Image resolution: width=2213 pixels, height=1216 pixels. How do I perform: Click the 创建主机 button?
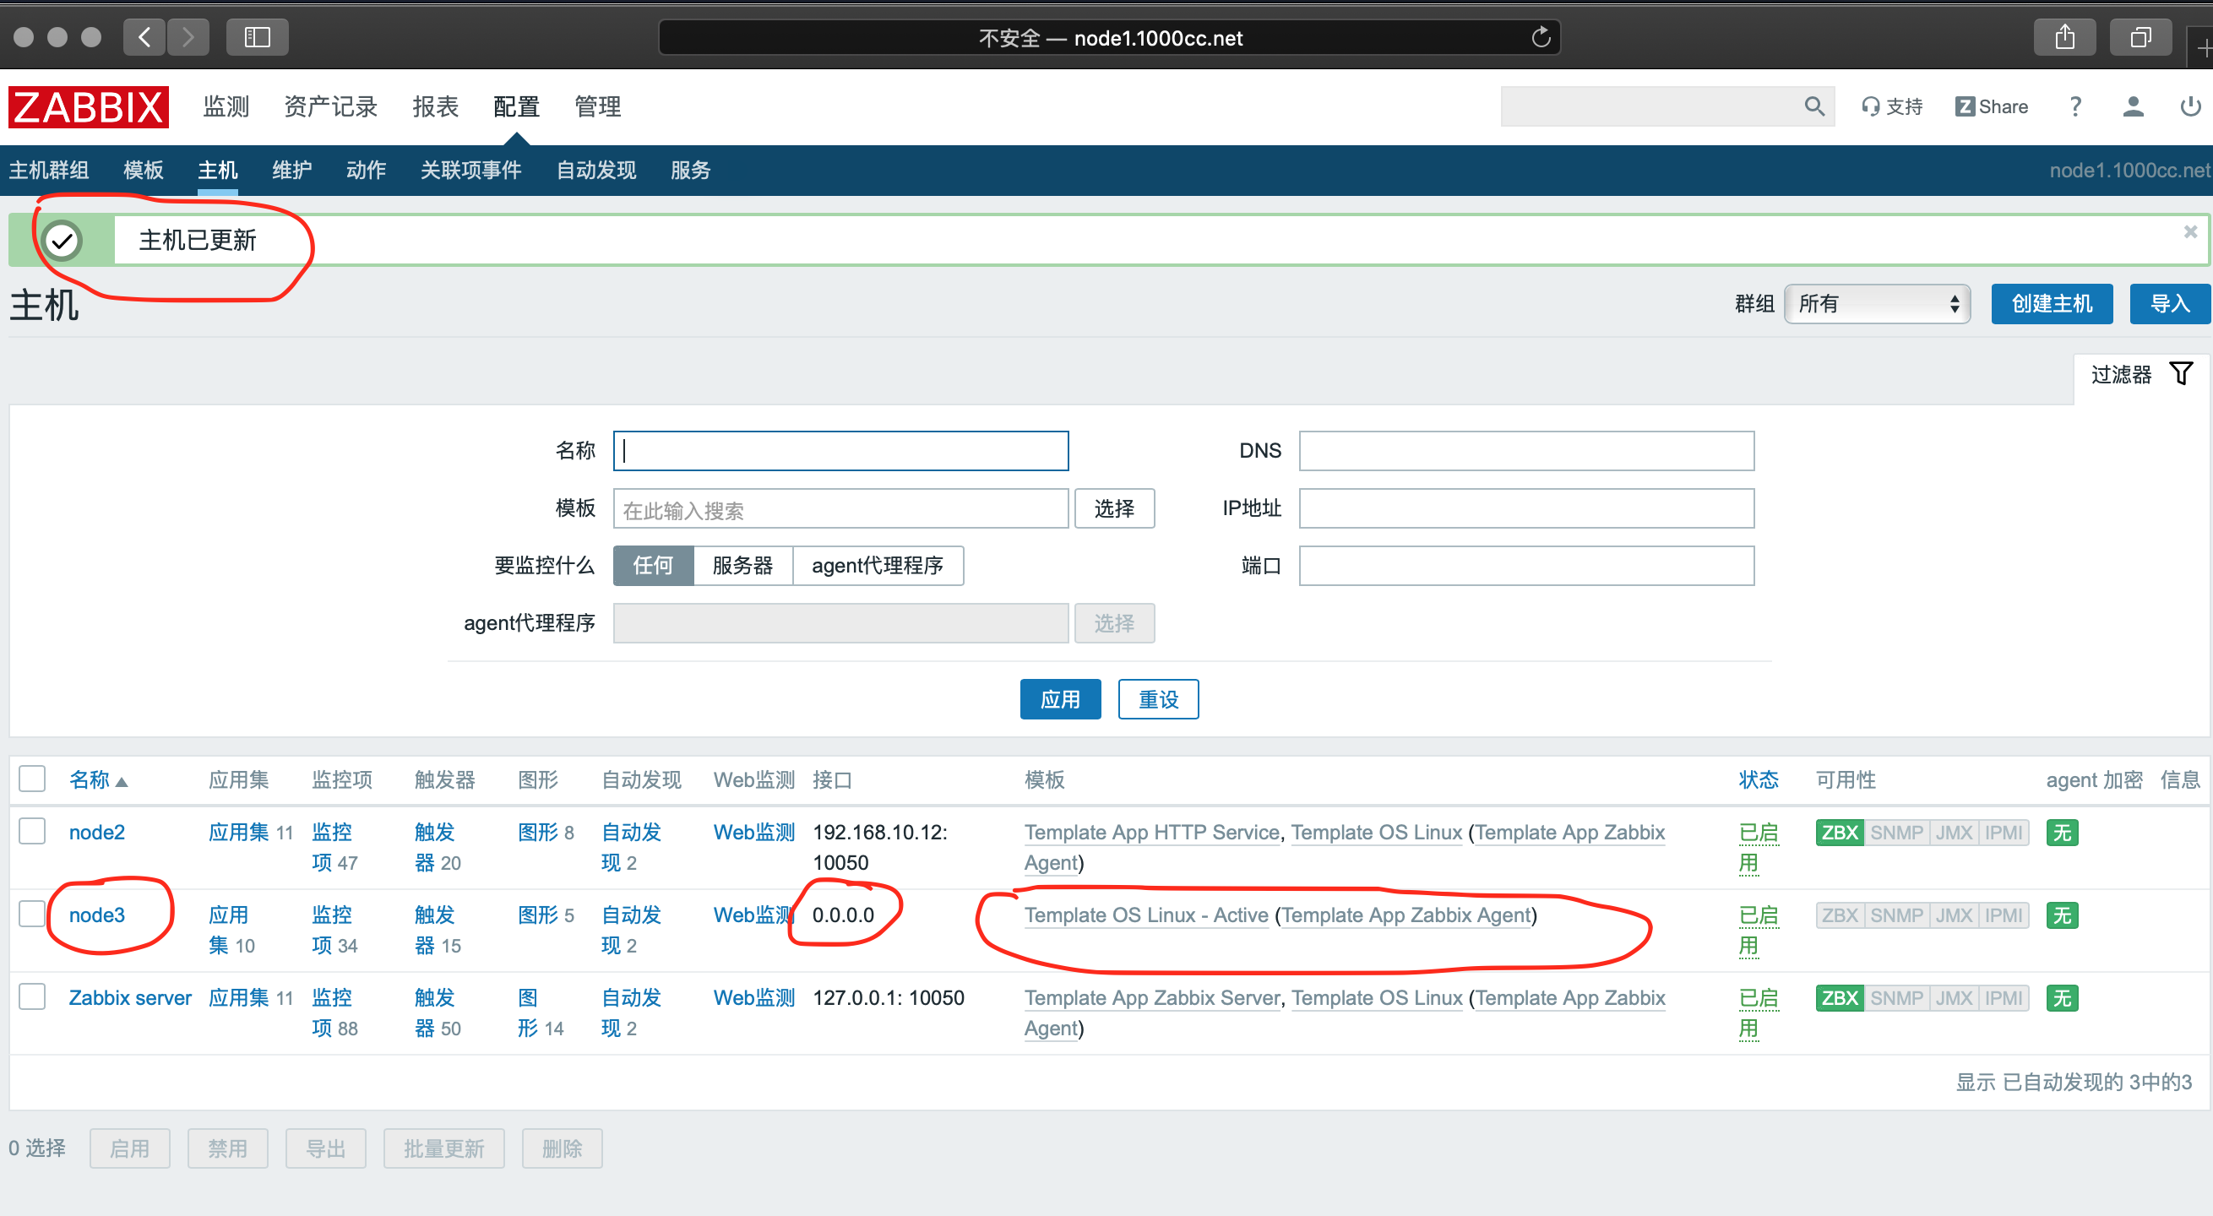(x=2051, y=304)
